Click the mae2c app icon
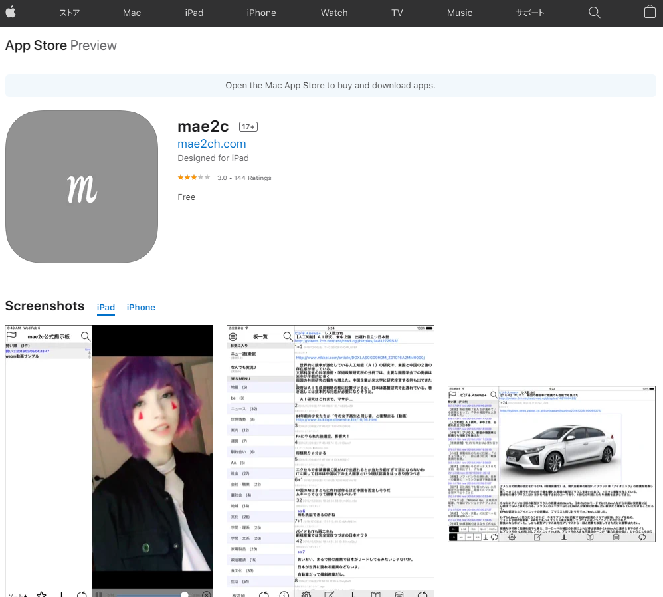The width and height of the screenshot is (663, 597). tap(82, 187)
